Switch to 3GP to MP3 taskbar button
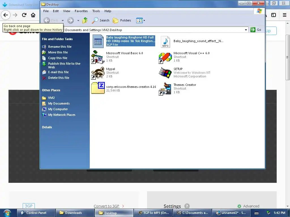 tap(153, 213)
